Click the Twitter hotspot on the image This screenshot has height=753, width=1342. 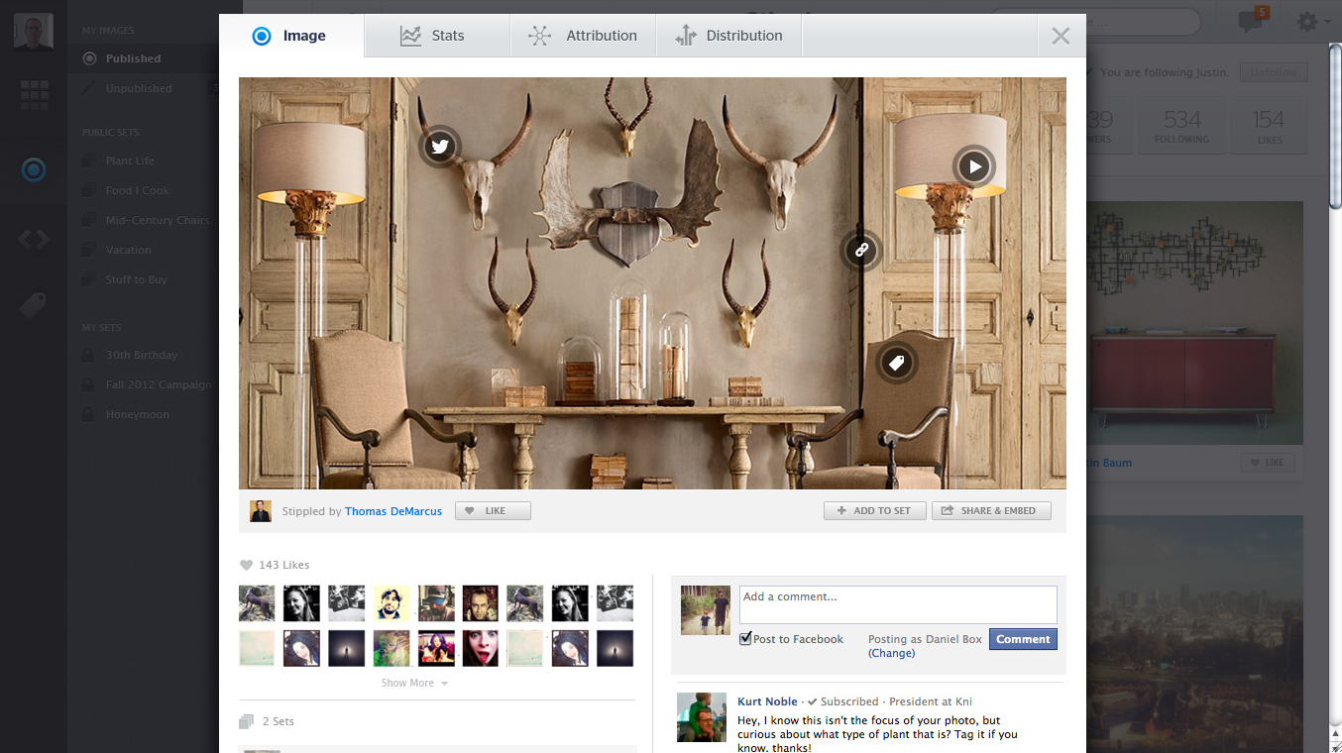[440, 147]
